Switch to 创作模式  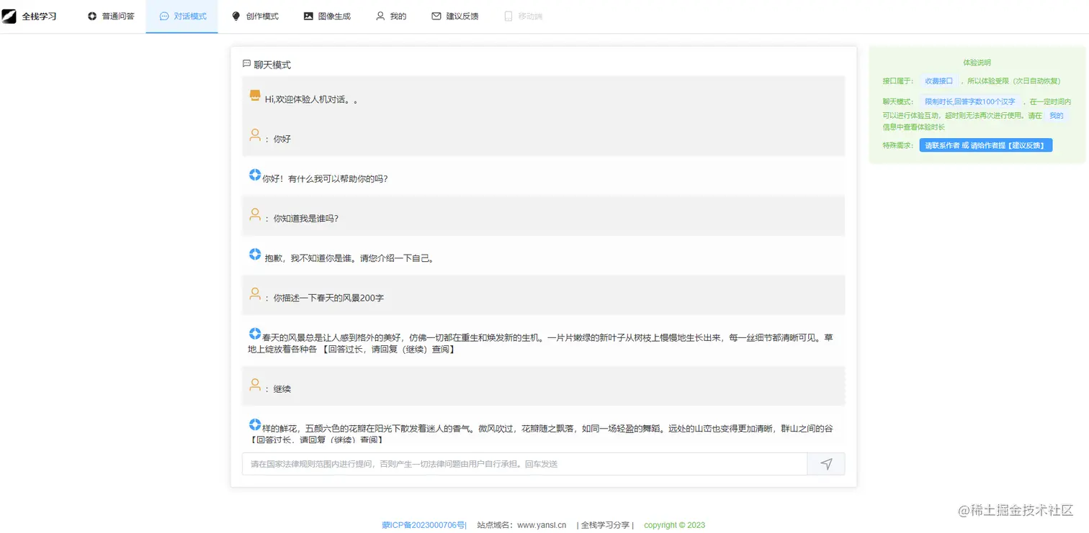pos(255,16)
